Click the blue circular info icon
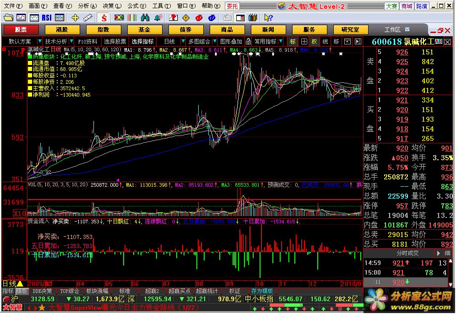This screenshot has height=314, width=456. [x=212, y=18]
